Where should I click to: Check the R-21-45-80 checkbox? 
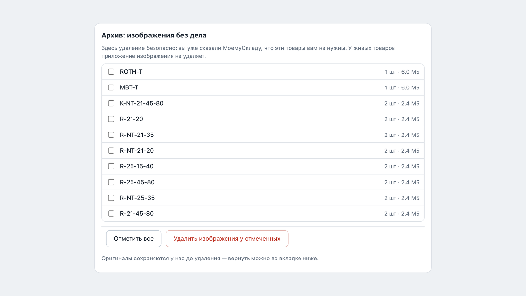(111, 214)
